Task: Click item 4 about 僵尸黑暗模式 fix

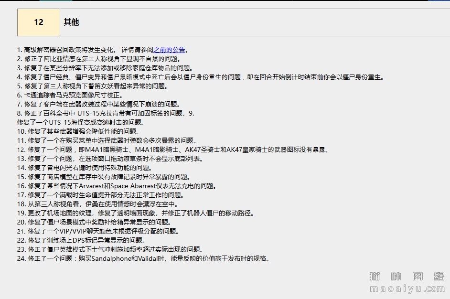Action: (143, 76)
